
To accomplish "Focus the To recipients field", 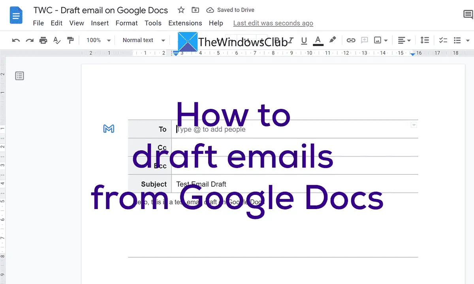I will coord(295,129).
